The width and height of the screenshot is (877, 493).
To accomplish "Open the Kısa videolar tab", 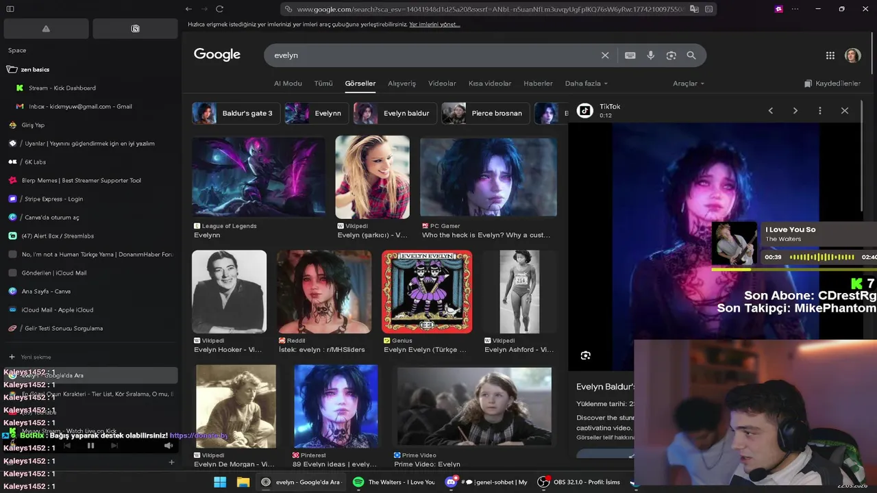I will tap(490, 84).
